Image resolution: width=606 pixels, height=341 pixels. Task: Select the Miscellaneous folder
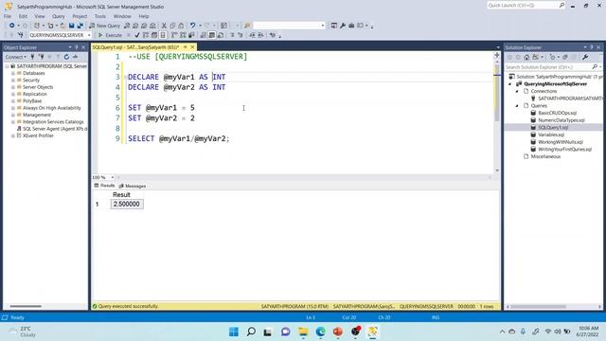545,156
